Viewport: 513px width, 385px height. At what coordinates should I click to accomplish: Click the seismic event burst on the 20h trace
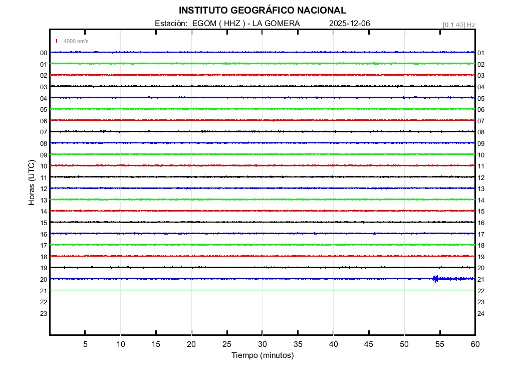435,279
